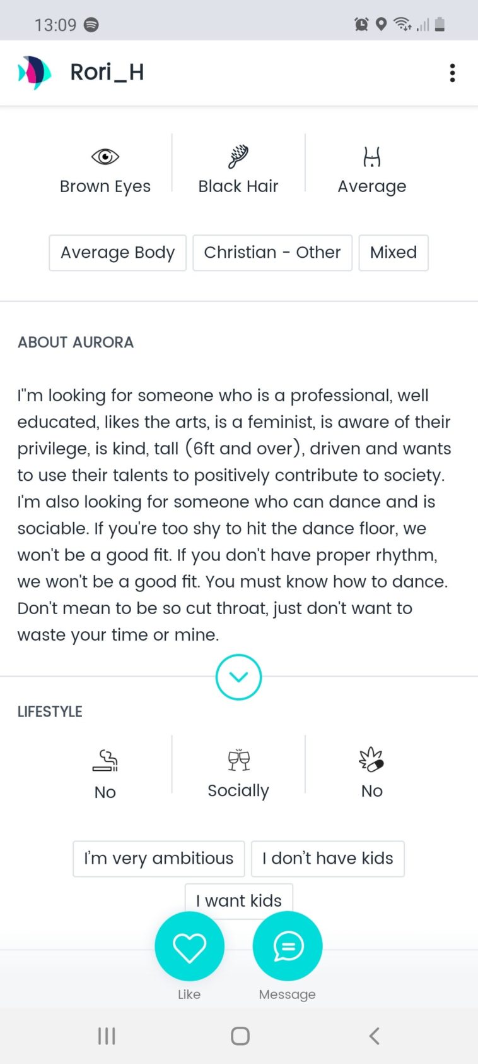Tap the I don't have kids tag
This screenshot has width=478, height=1064.
click(x=328, y=859)
